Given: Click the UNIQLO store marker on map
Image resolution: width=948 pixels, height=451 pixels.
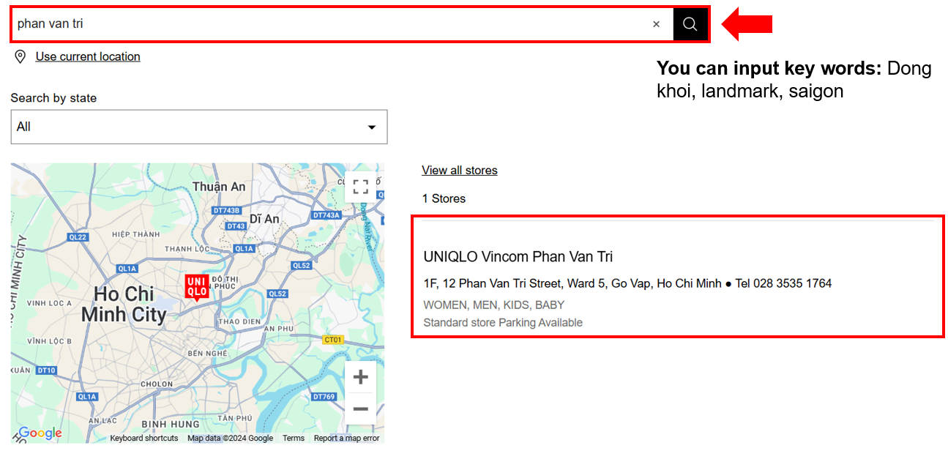Looking at the screenshot, I should tap(196, 286).
